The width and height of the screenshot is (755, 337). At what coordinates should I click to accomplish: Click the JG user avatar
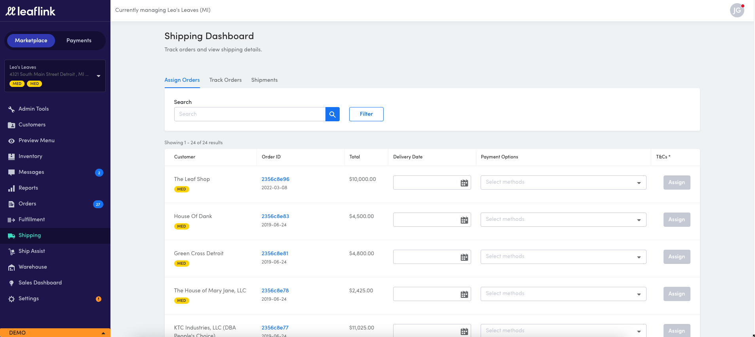coord(737,10)
